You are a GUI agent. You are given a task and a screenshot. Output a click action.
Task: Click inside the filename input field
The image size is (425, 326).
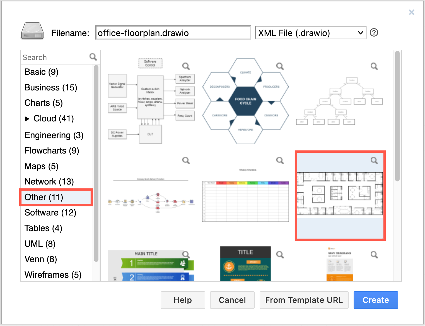click(x=173, y=33)
